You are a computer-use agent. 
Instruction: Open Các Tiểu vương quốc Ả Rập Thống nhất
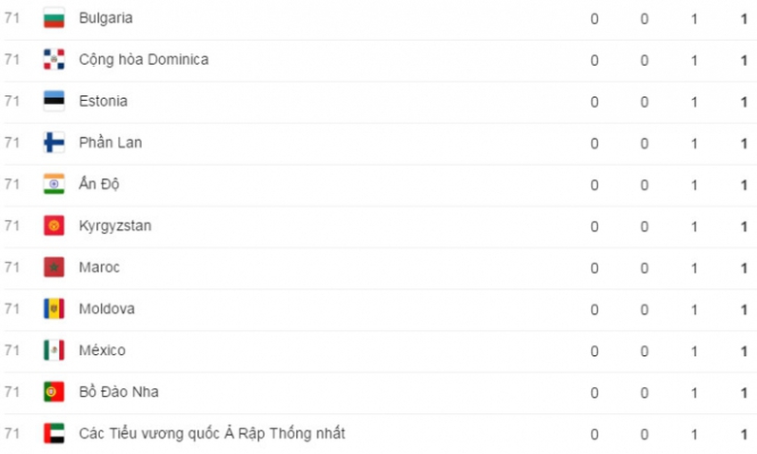click(212, 433)
